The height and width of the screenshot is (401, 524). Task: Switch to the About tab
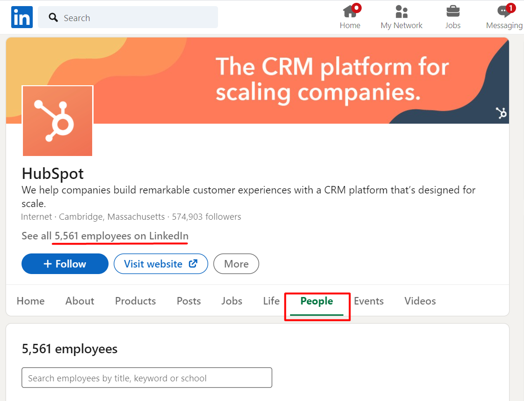[x=80, y=301]
